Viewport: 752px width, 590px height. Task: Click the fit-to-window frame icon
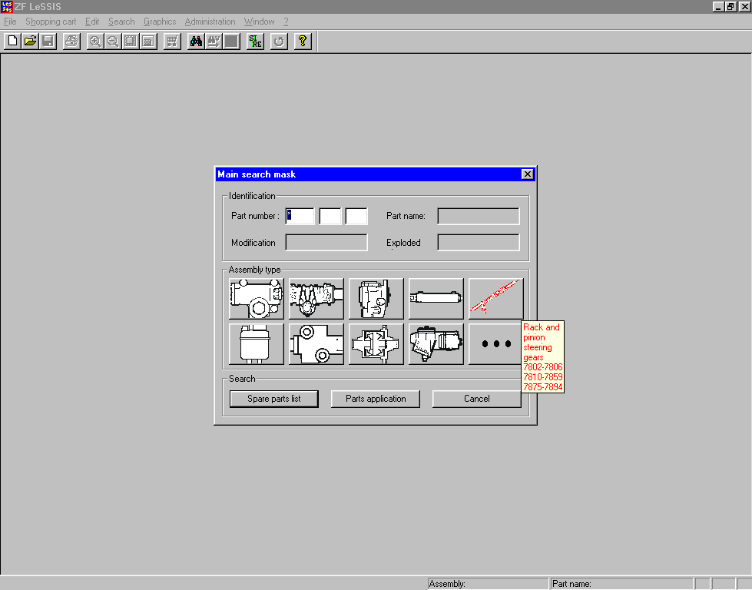click(x=130, y=41)
